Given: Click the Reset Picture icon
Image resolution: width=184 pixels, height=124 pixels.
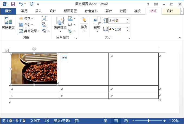Looking at the screenshot, I should point(44,31).
